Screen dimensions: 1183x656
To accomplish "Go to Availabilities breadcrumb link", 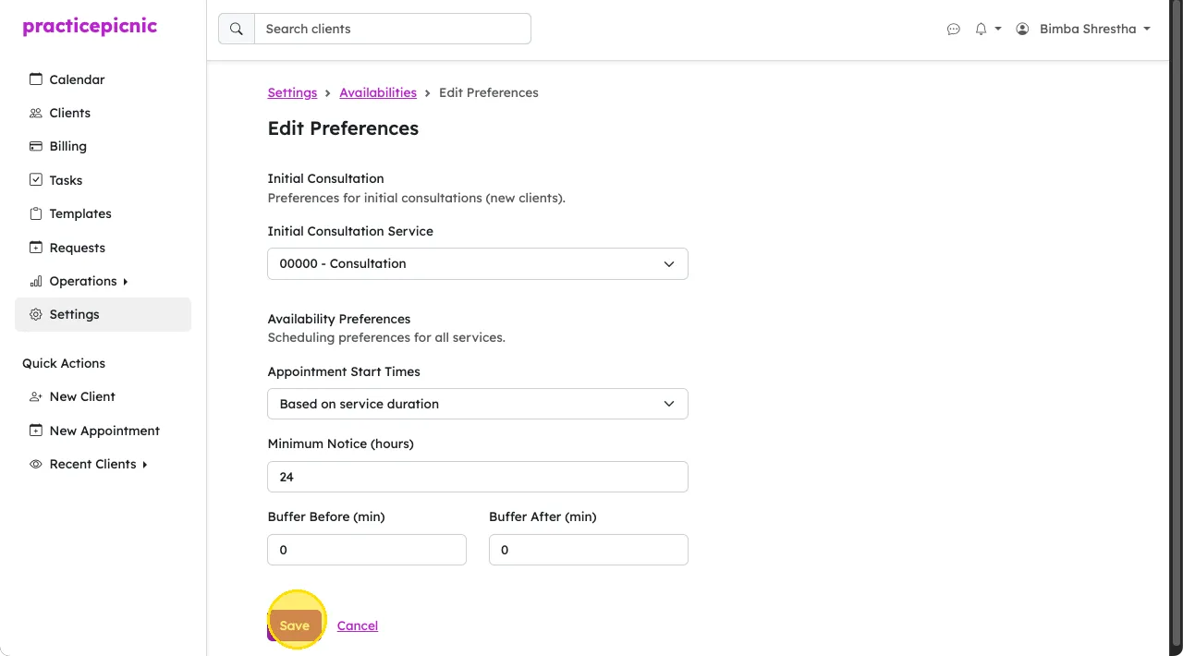I will click(378, 92).
